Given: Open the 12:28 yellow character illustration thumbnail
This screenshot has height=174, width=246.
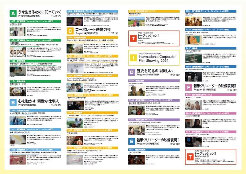Looking at the screenshot, I should [x=193, y=40].
